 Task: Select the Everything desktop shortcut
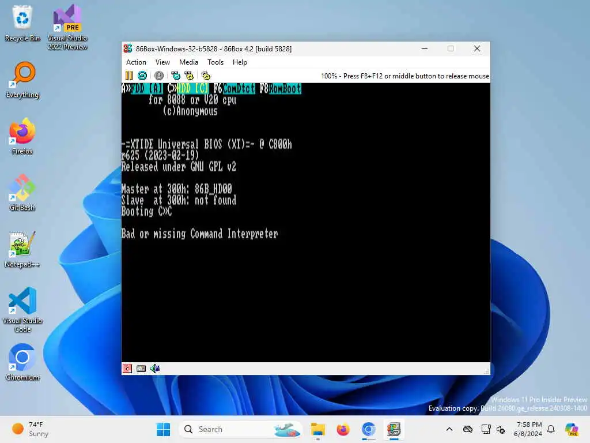pyautogui.click(x=22, y=80)
